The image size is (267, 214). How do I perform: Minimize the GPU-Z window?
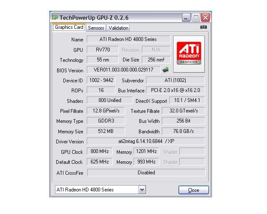click(186, 18)
